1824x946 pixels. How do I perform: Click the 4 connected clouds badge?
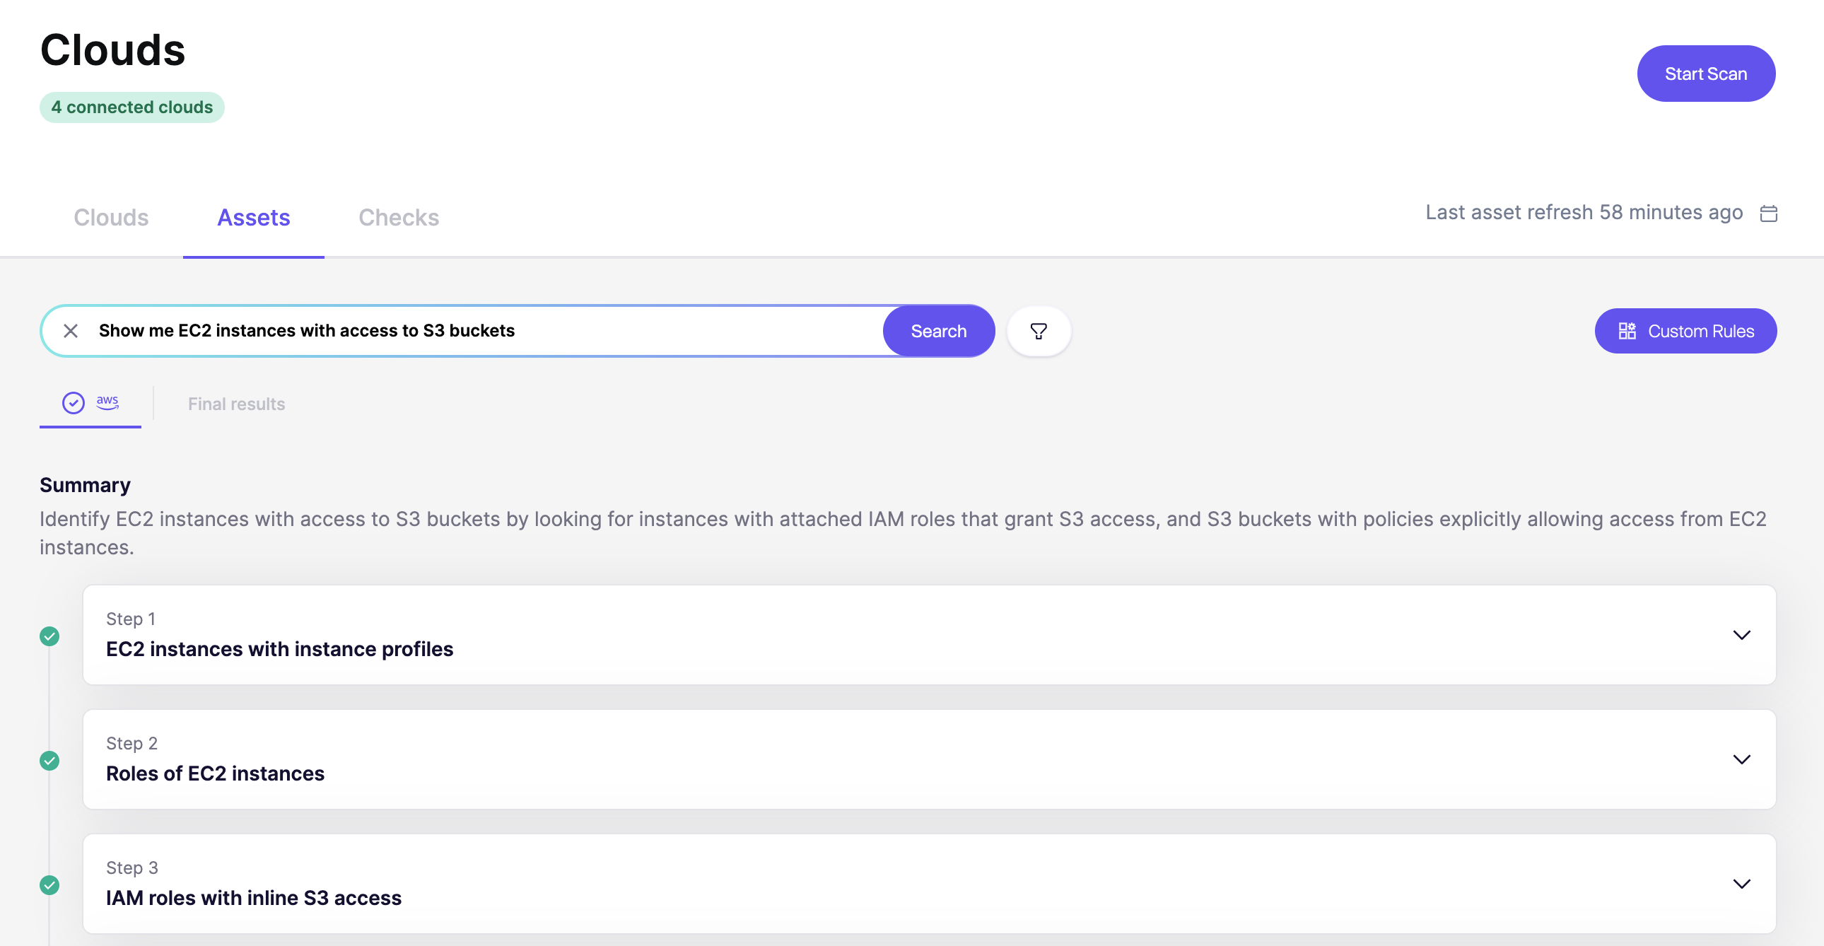click(132, 107)
